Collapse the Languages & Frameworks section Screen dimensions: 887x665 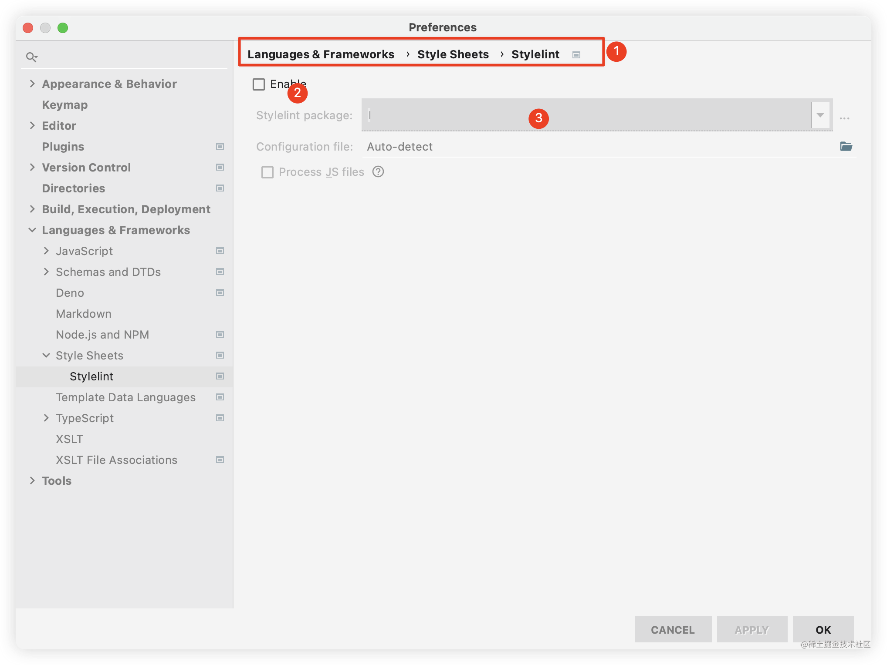pos(32,230)
